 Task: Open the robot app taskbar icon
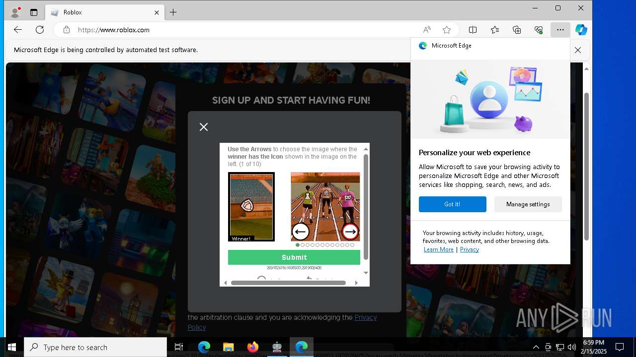[x=277, y=347]
